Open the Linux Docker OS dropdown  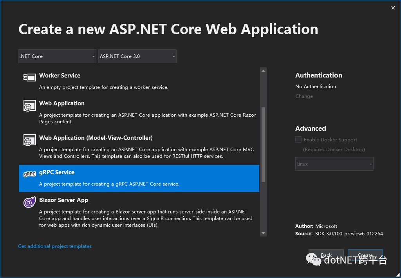tap(334, 164)
